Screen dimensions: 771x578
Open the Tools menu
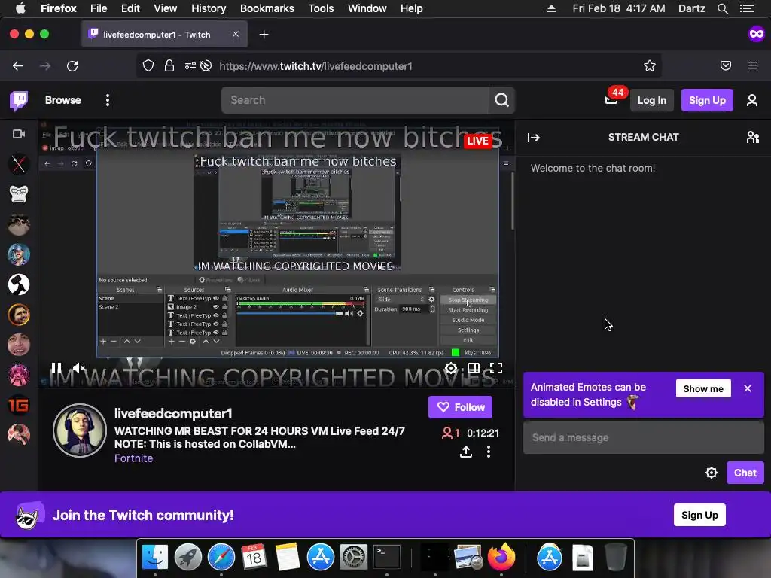tap(321, 8)
